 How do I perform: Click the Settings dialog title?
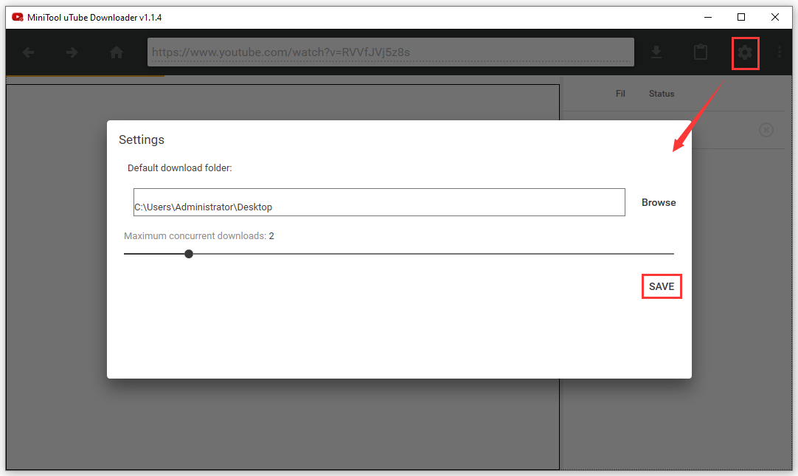142,140
